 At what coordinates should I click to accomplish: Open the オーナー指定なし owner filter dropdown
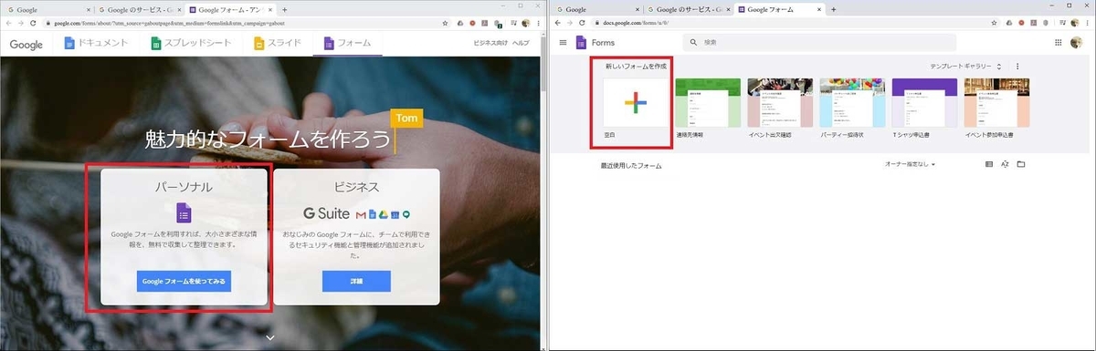[x=910, y=164]
